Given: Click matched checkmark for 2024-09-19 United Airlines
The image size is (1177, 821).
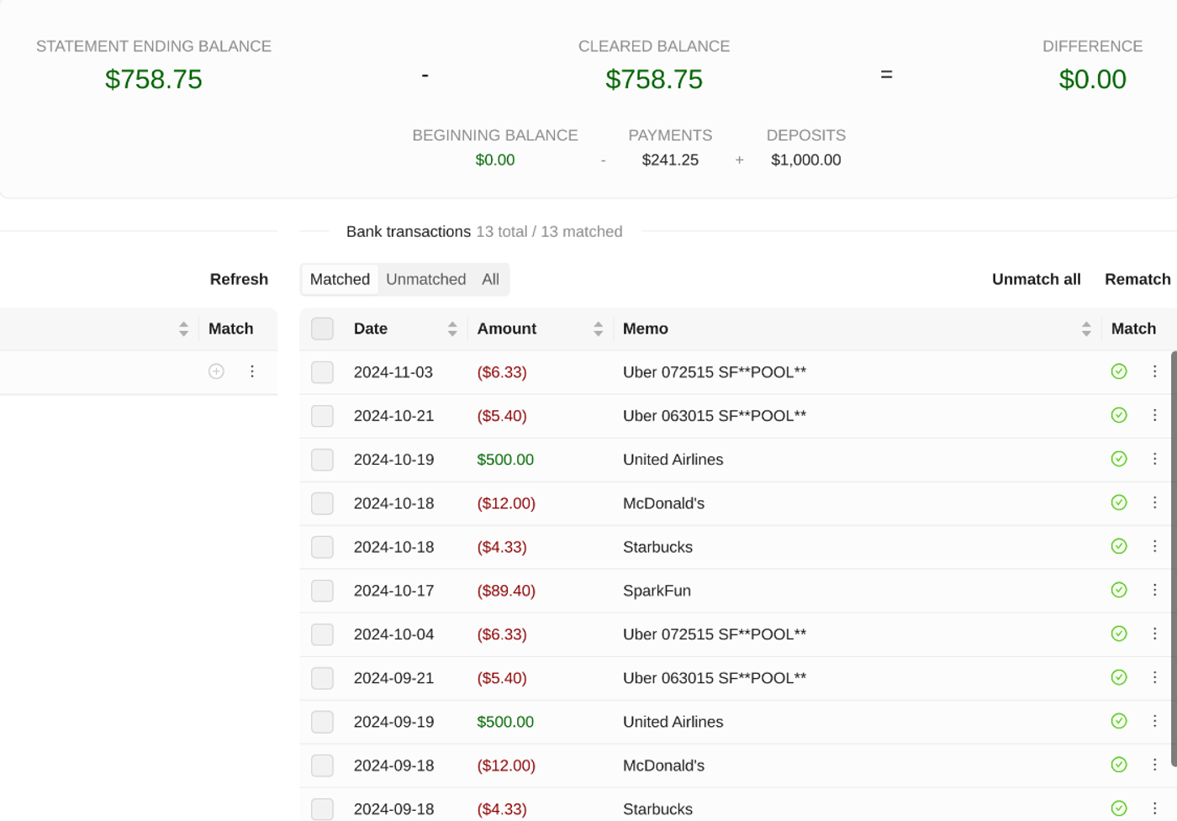Looking at the screenshot, I should tap(1119, 721).
